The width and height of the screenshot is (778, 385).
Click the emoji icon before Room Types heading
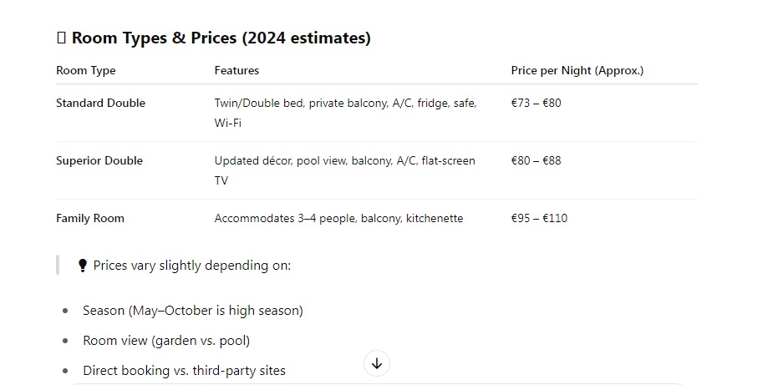click(61, 38)
